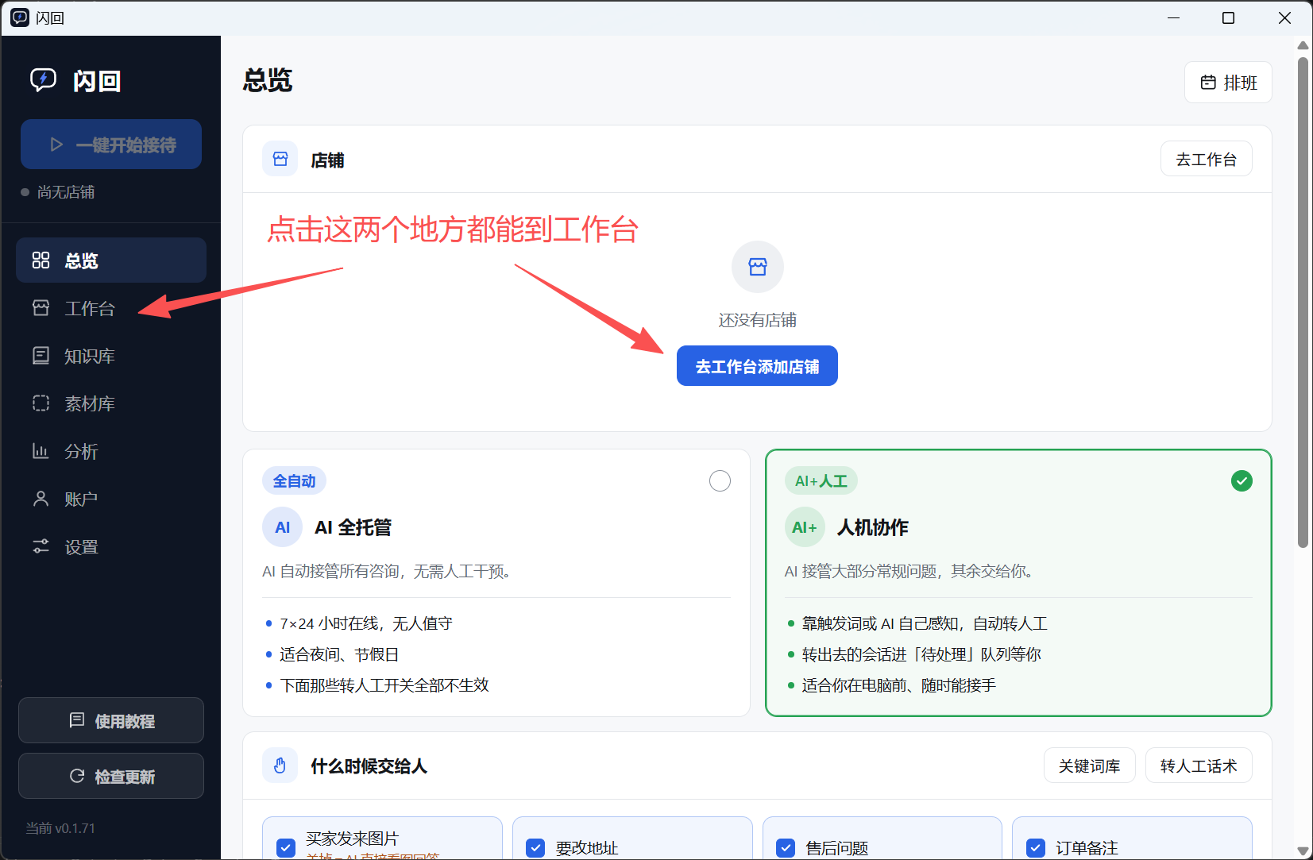Toggle the 售后问题 checkbox

tap(786, 847)
